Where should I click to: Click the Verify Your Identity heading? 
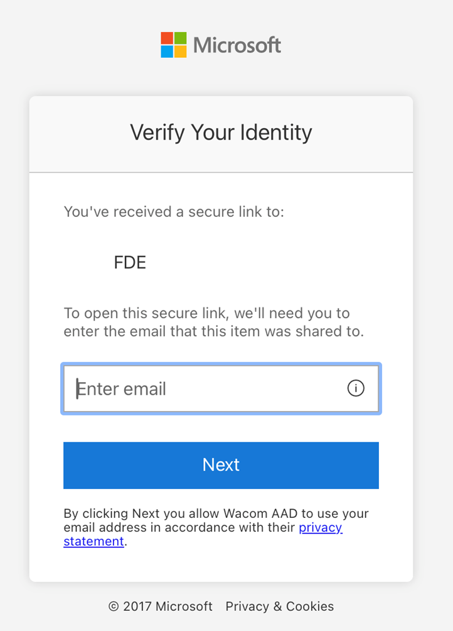pos(221,133)
